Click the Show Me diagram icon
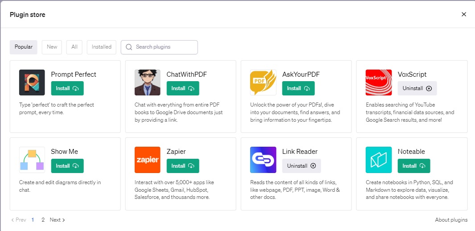475x231 pixels. click(x=32, y=160)
